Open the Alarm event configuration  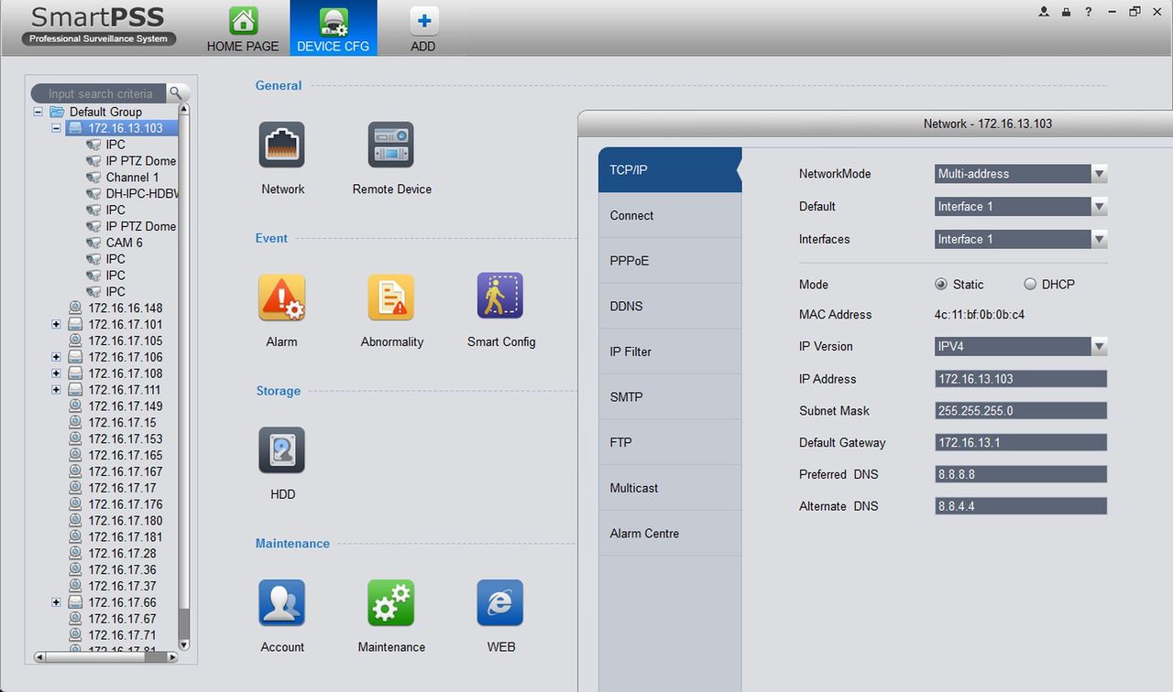coord(281,297)
